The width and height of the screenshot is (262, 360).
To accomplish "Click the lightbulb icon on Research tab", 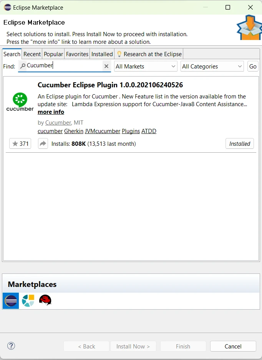I will (x=119, y=54).
